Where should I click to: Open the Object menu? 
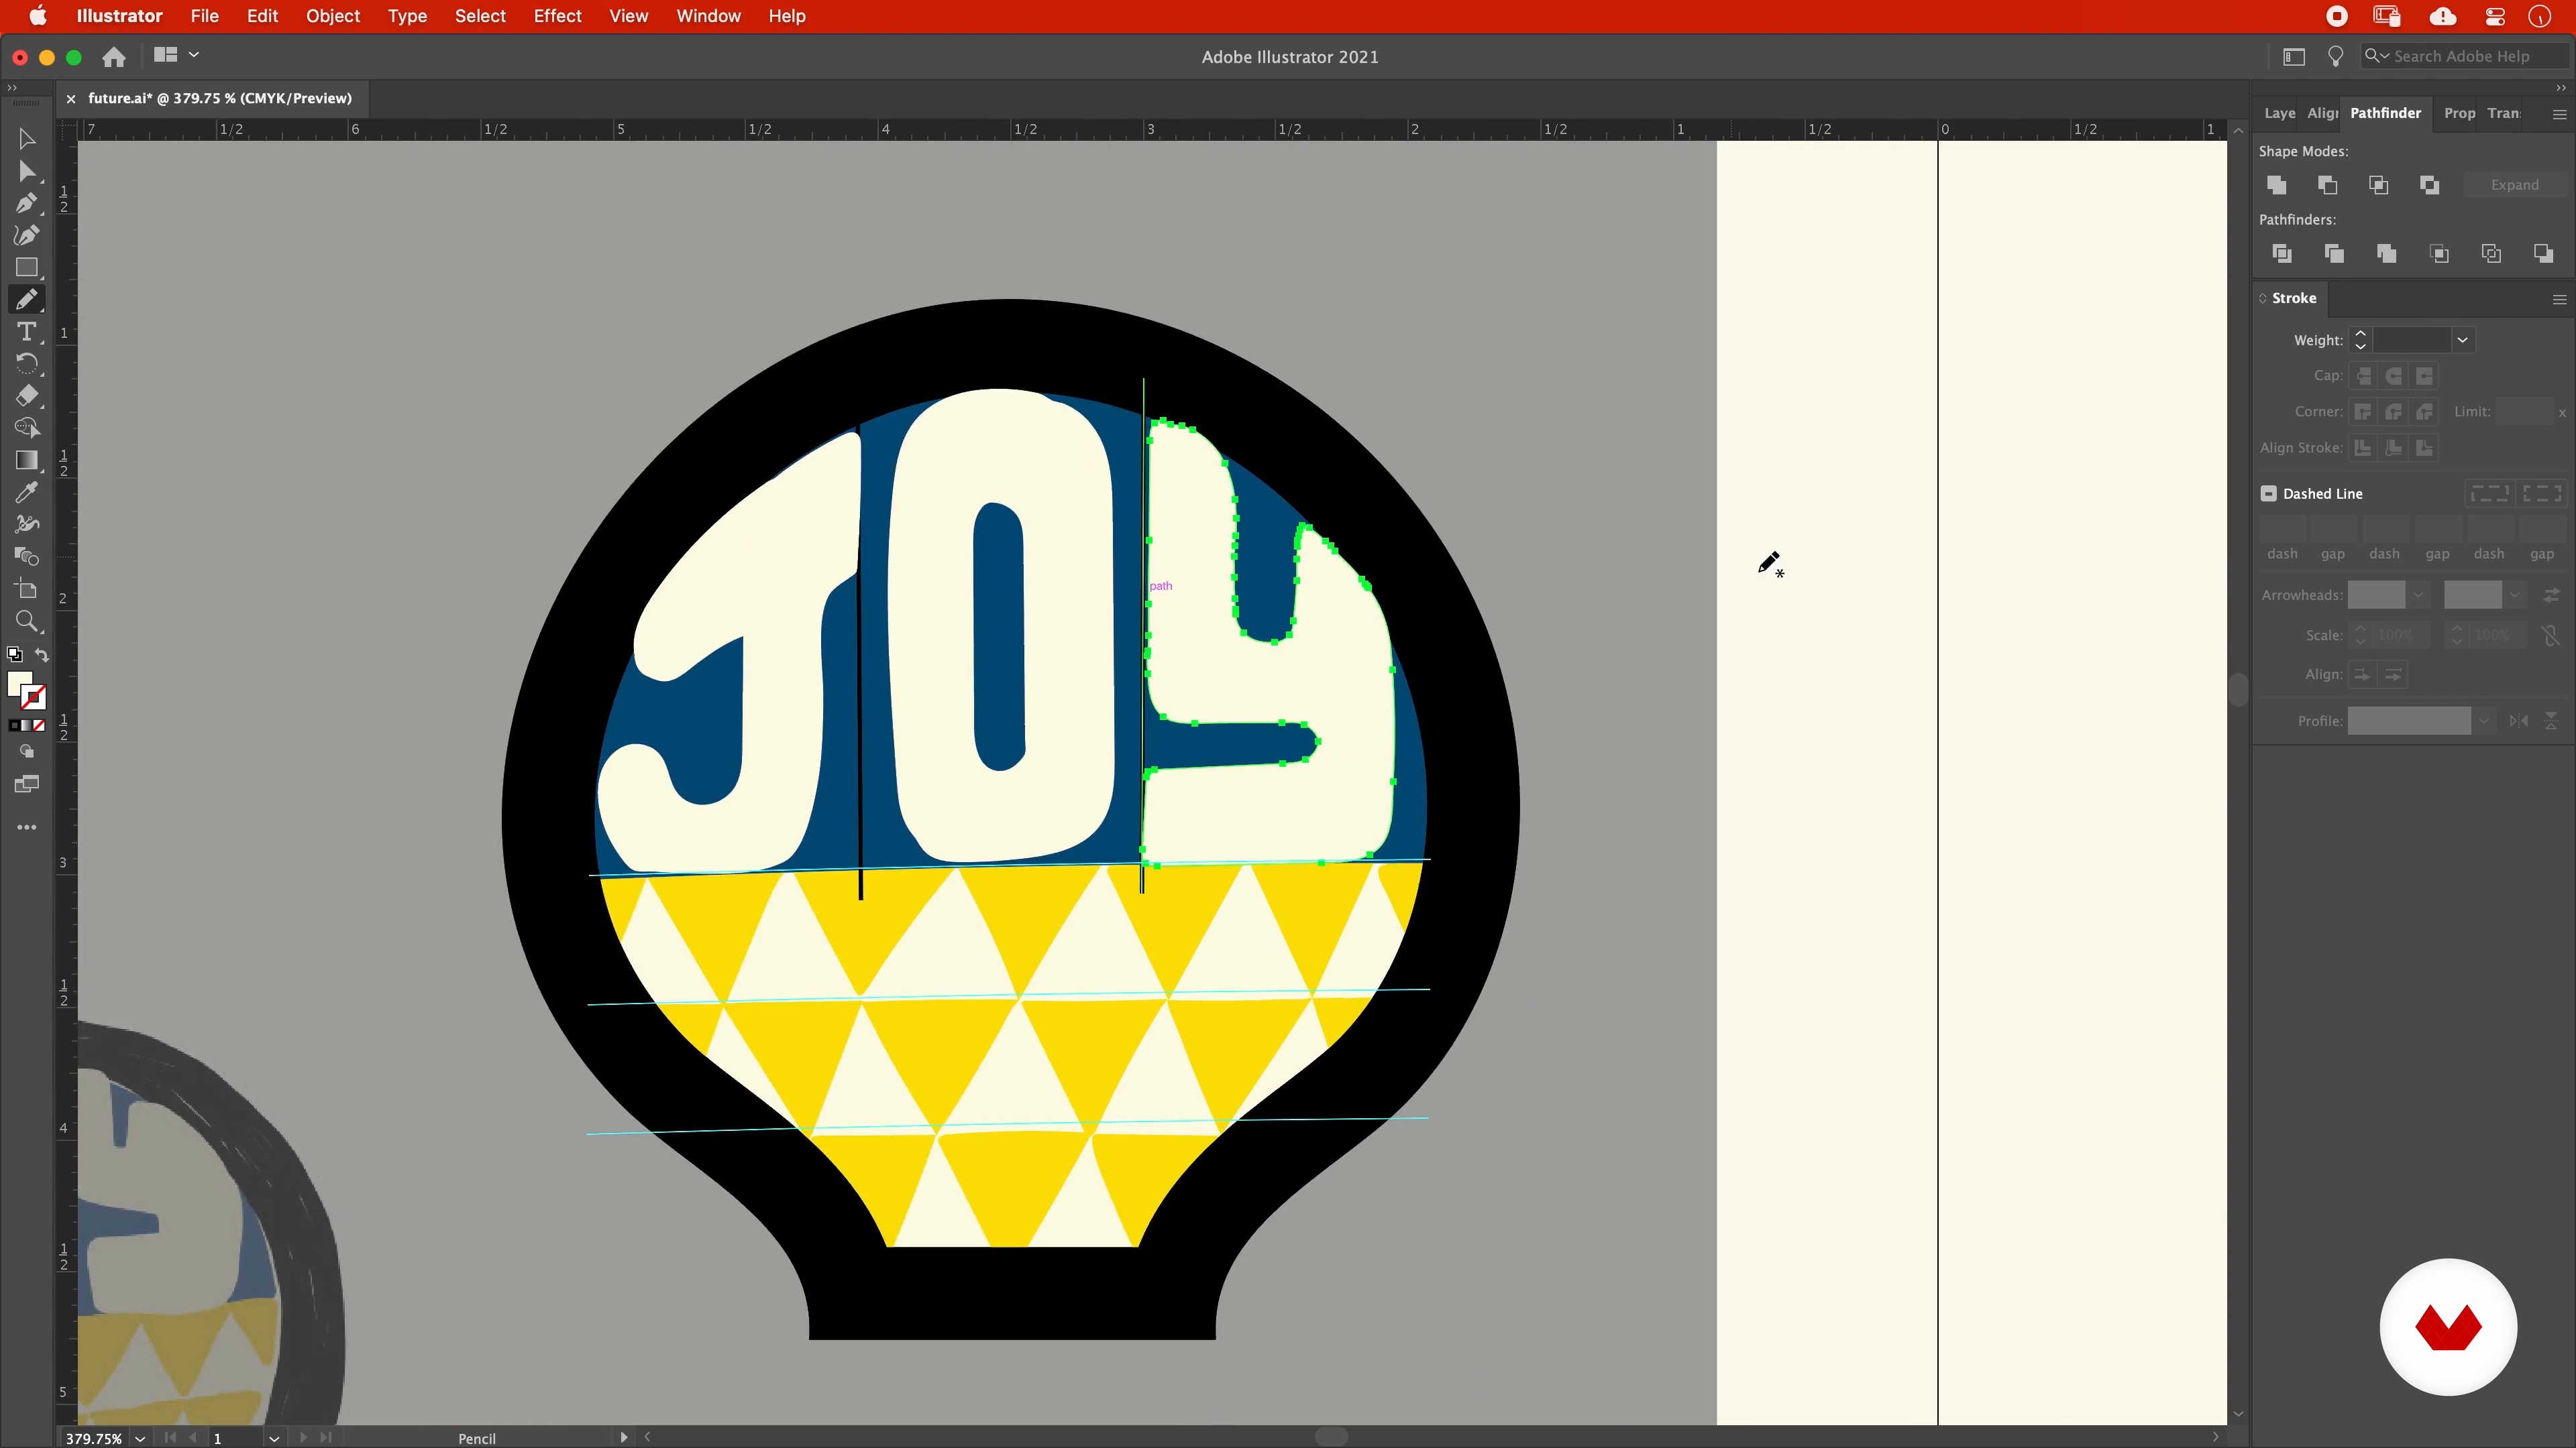333,16
